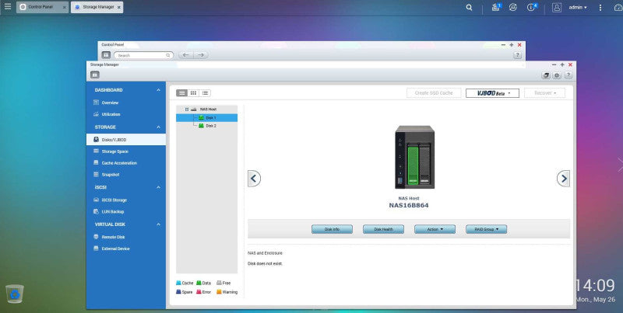Open the desktop search magnifier icon
Image resolution: width=623 pixels, height=313 pixels.
point(470,8)
